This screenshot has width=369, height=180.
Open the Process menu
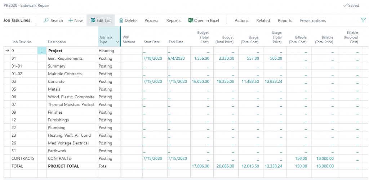tap(151, 21)
